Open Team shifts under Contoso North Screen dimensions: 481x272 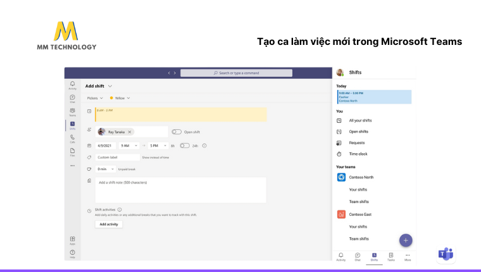359,202
